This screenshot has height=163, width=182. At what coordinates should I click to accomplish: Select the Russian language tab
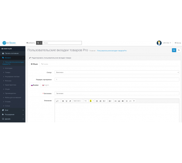tap(35, 85)
